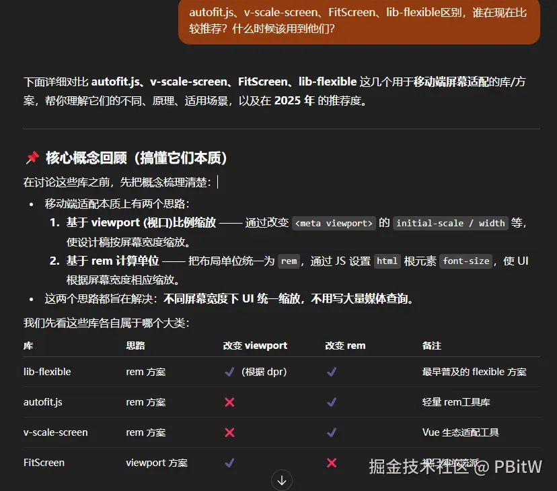Click the table header 备注
Image resolution: width=557 pixels, height=491 pixels.
click(x=432, y=346)
